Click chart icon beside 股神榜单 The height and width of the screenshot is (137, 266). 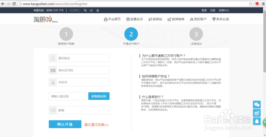pos(169,19)
